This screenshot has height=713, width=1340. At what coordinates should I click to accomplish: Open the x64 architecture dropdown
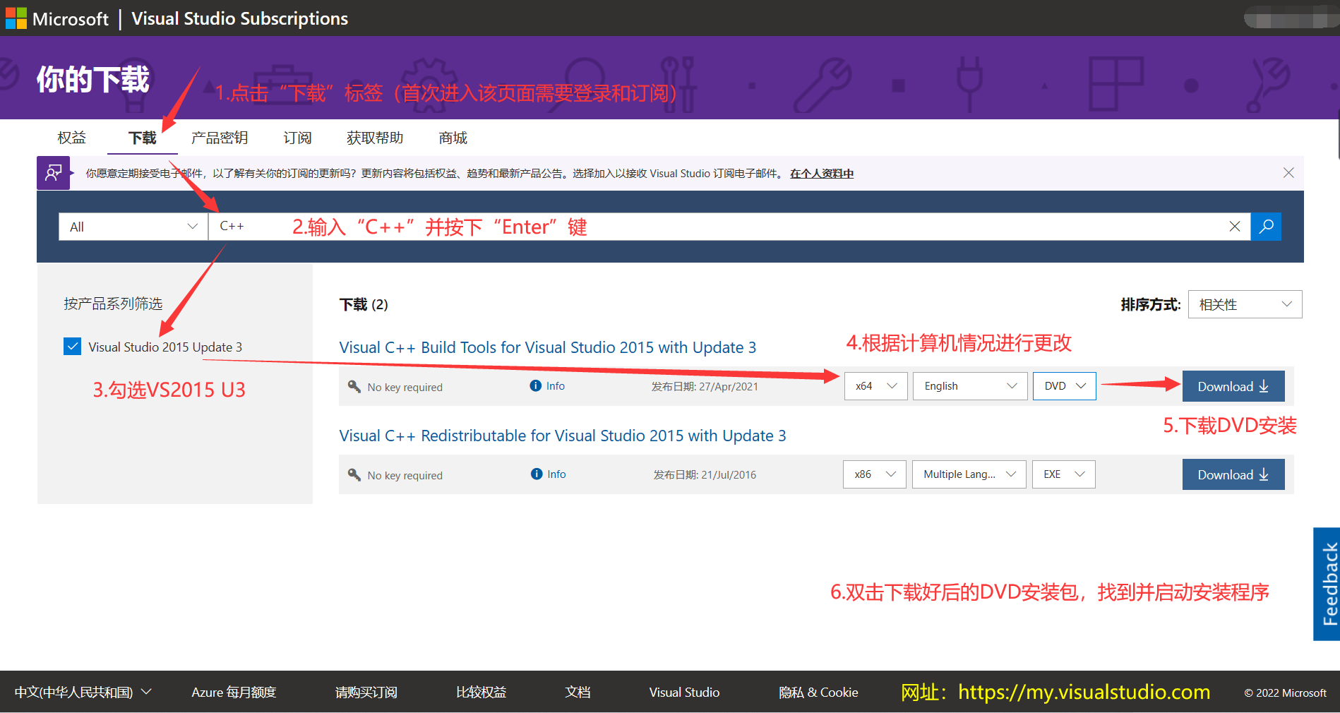(876, 386)
